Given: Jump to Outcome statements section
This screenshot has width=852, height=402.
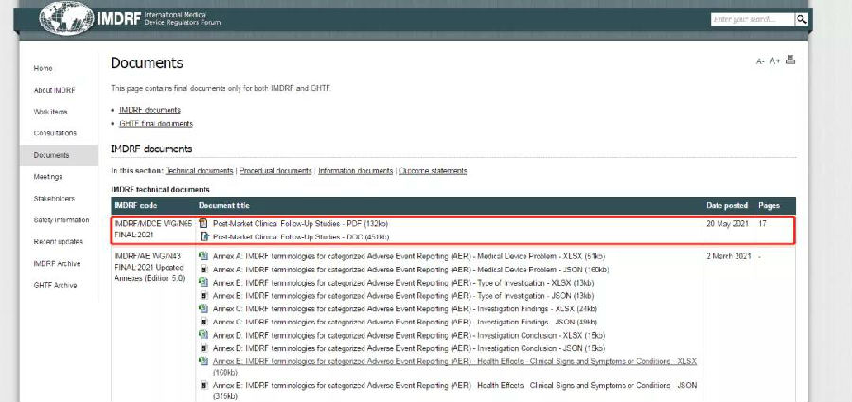Looking at the screenshot, I should [433, 171].
